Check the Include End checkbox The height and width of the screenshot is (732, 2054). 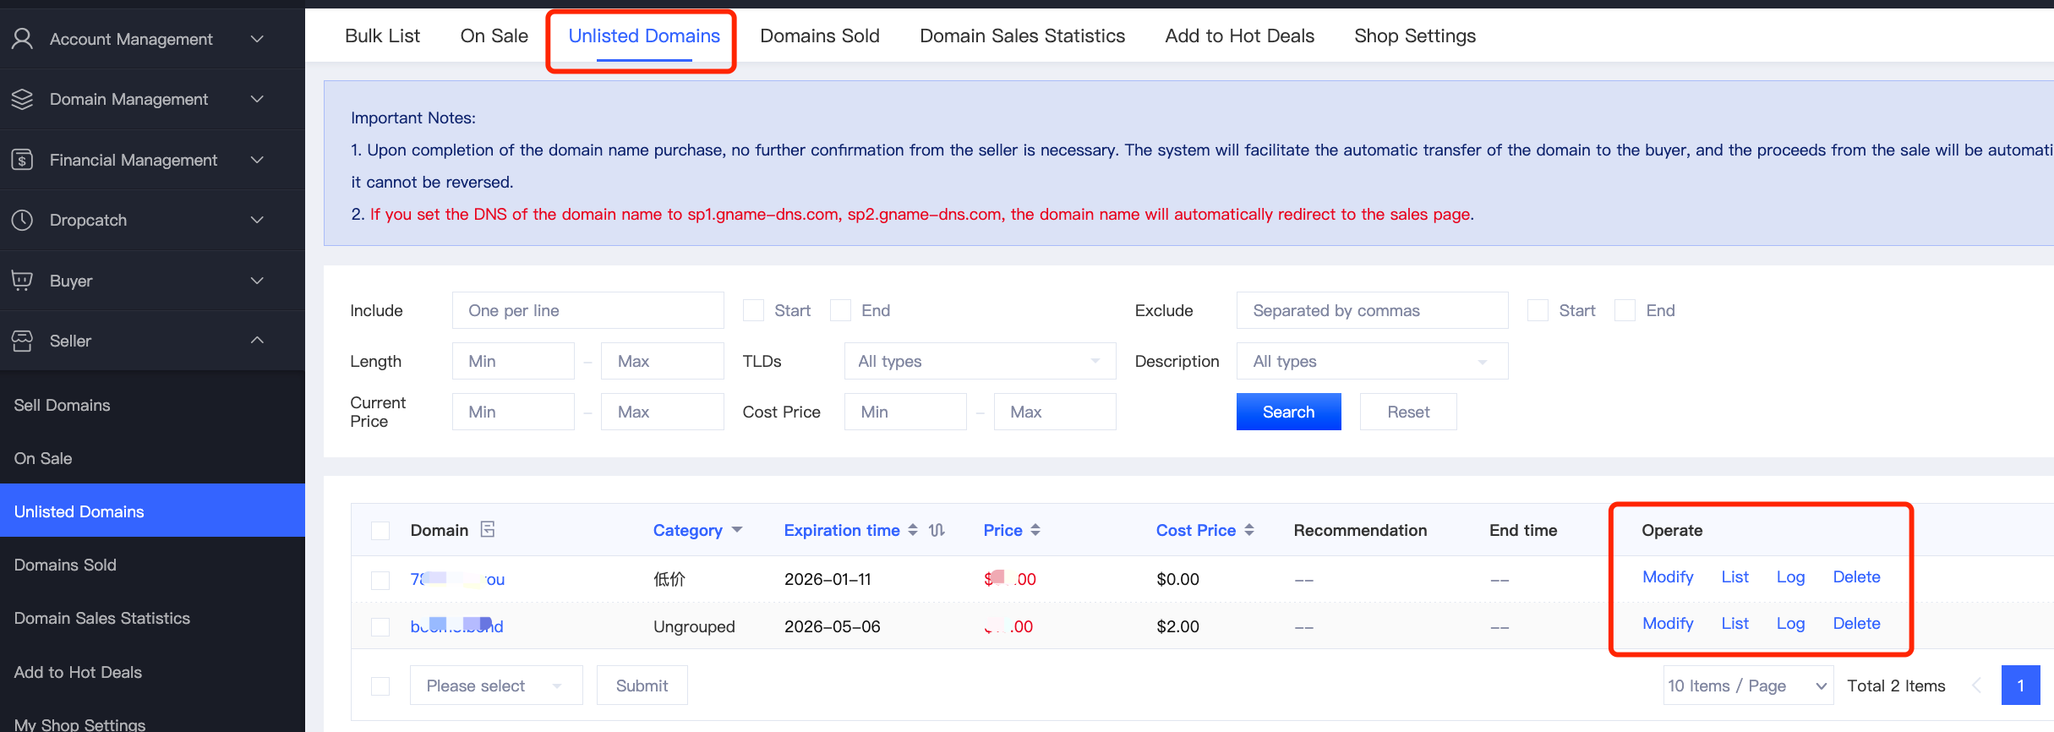pyautogui.click(x=840, y=310)
